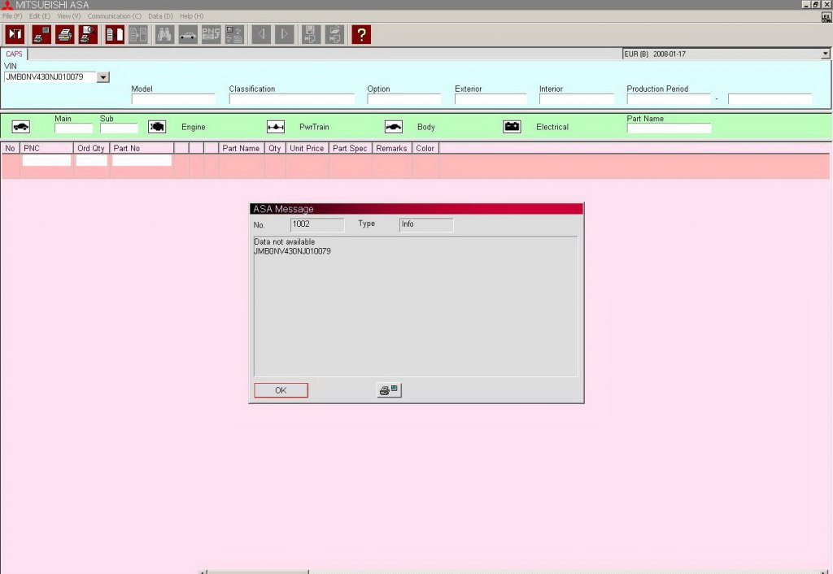Click the greyed paste documents toolbar icon
833x574 pixels.
[138, 34]
